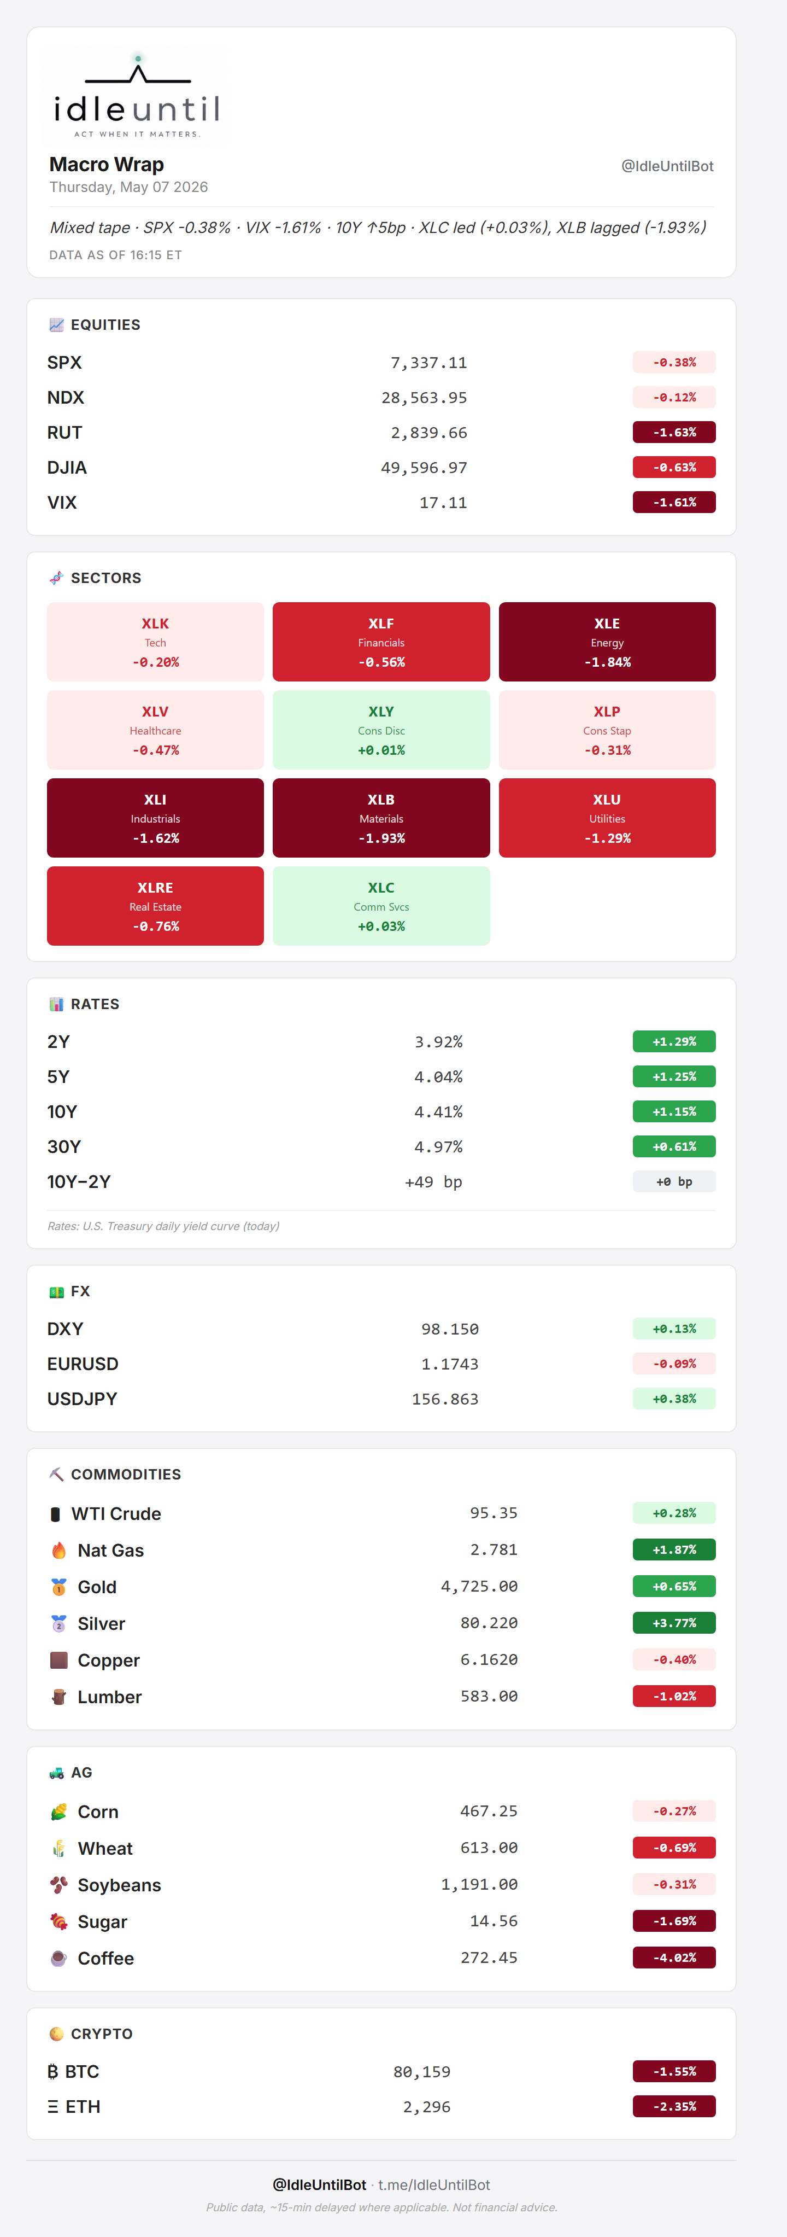Click the BTC row label
Image resolution: width=787 pixels, height=2237 pixels.
pos(74,2072)
